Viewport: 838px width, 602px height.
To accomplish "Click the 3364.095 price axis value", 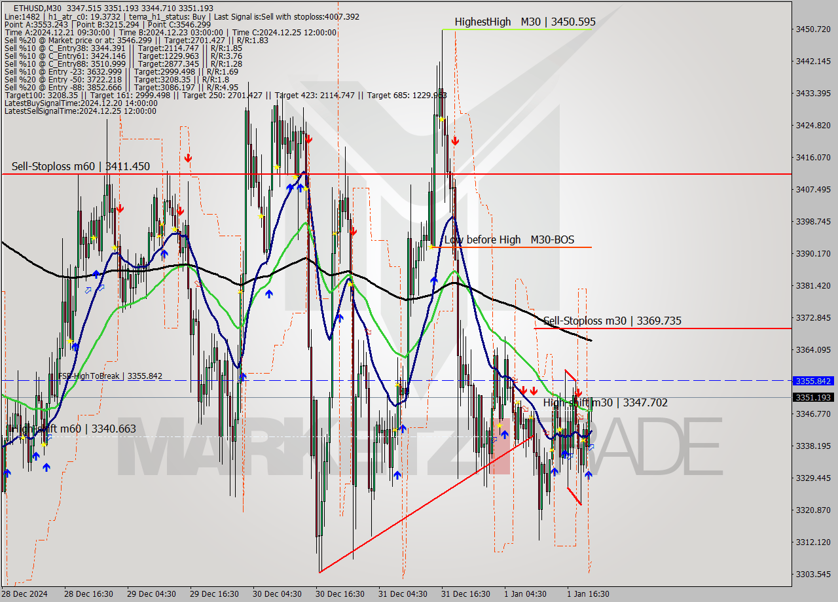I will pyautogui.click(x=812, y=349).
